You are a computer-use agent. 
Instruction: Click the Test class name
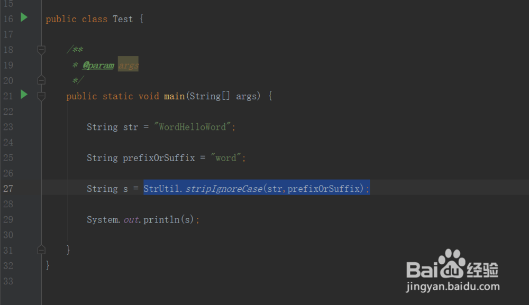coord(123,19)
